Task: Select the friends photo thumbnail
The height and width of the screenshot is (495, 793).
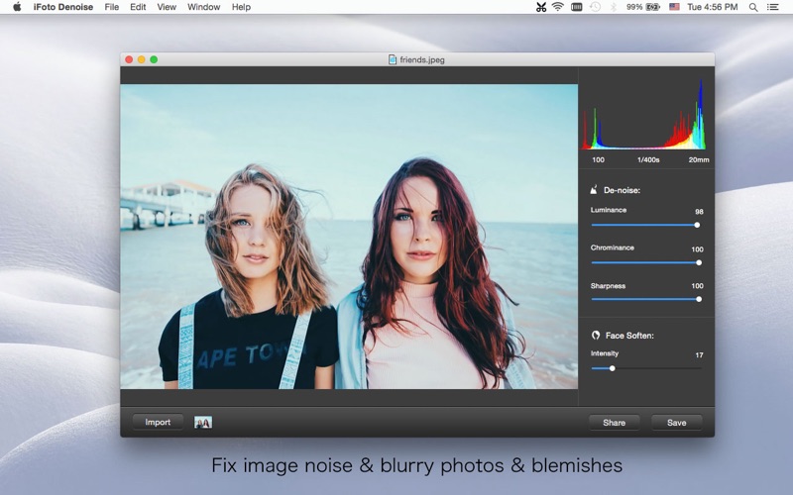Action: pos(203,423)
